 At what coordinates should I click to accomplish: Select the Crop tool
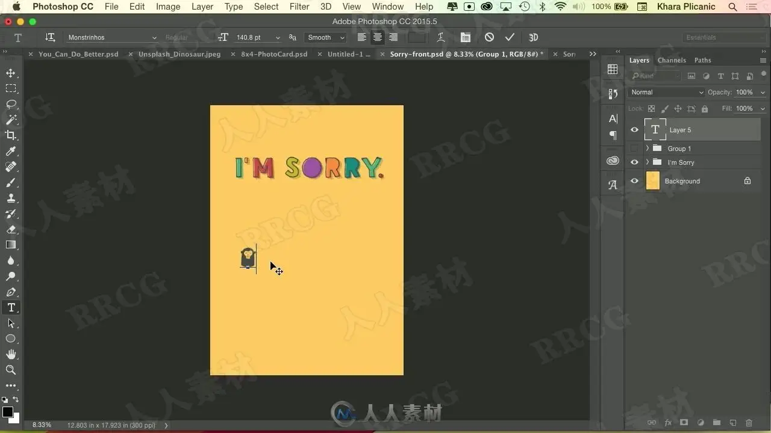click(11, 135)
